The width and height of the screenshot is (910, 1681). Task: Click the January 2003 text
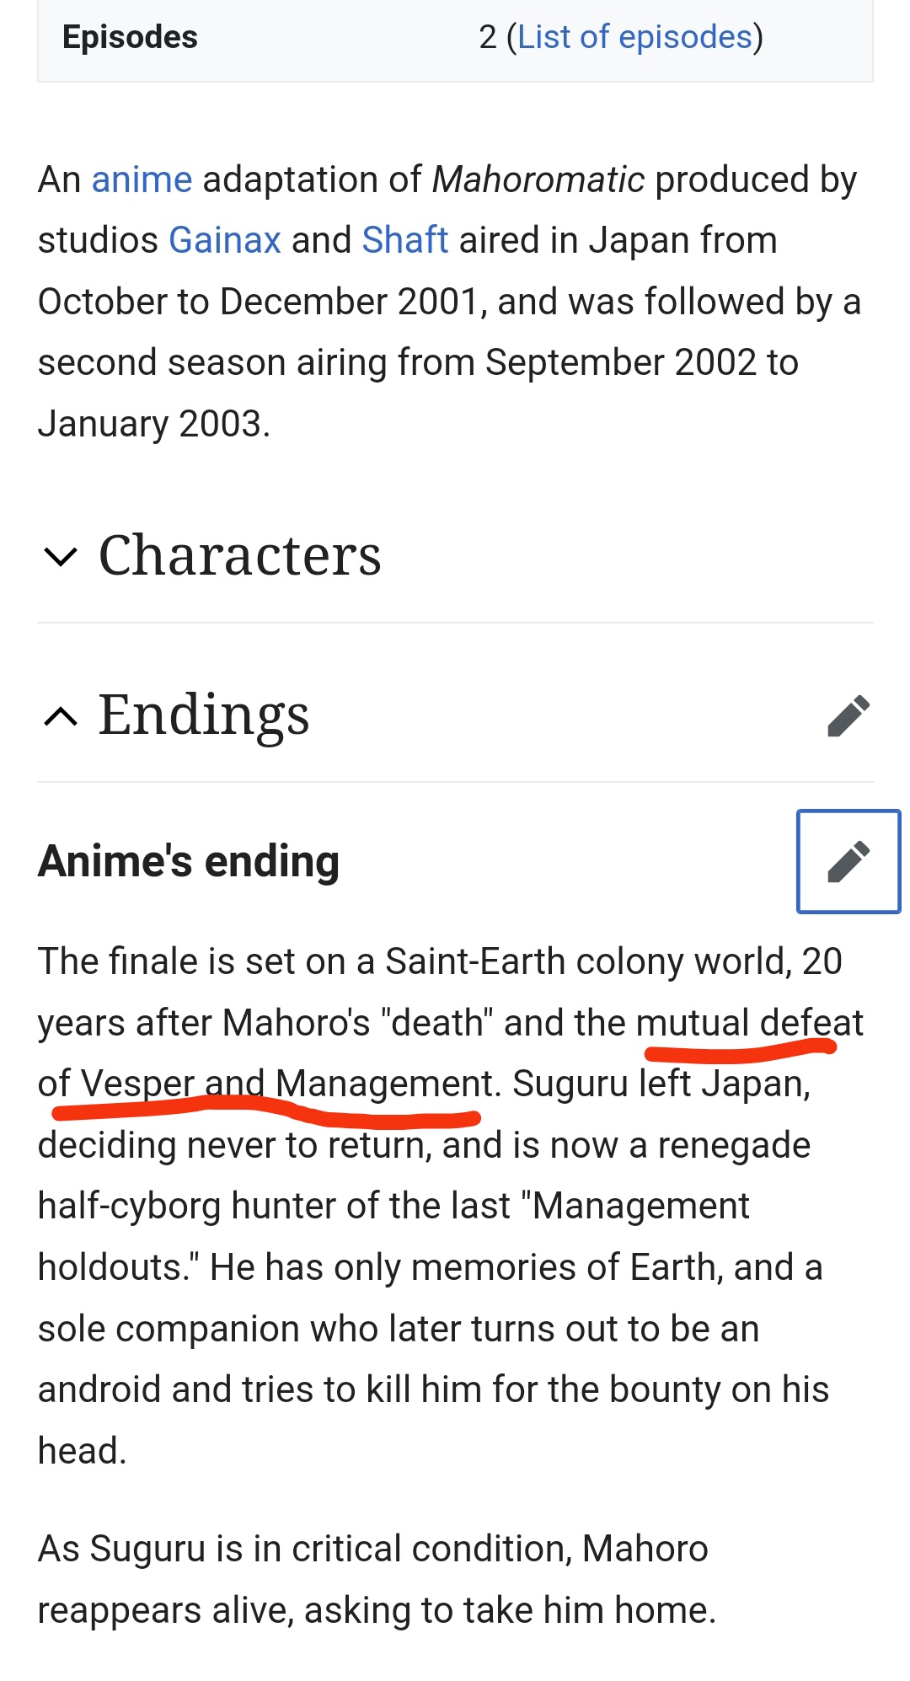[154, 424]
